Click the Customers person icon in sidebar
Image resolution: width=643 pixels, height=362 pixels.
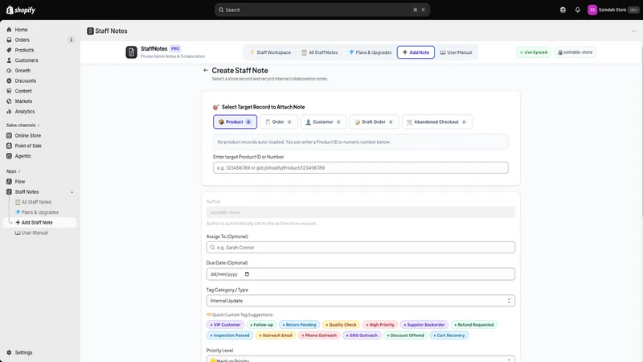tap(9, 60)
